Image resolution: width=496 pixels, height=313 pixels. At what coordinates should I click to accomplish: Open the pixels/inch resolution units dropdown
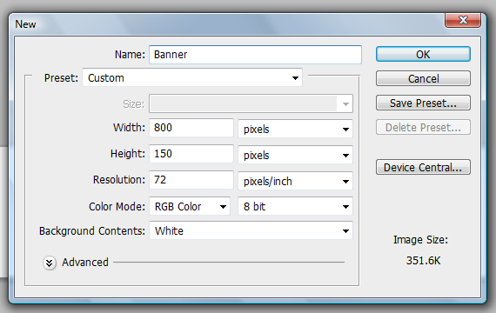[296, 181]
